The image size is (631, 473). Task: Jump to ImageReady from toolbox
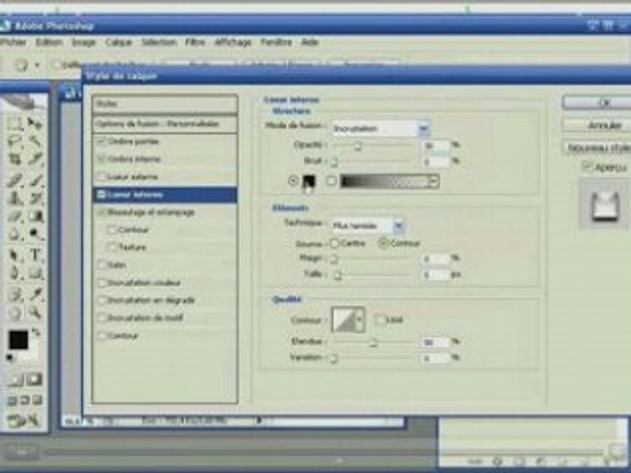pyautogui.click(x=24, y=420)
